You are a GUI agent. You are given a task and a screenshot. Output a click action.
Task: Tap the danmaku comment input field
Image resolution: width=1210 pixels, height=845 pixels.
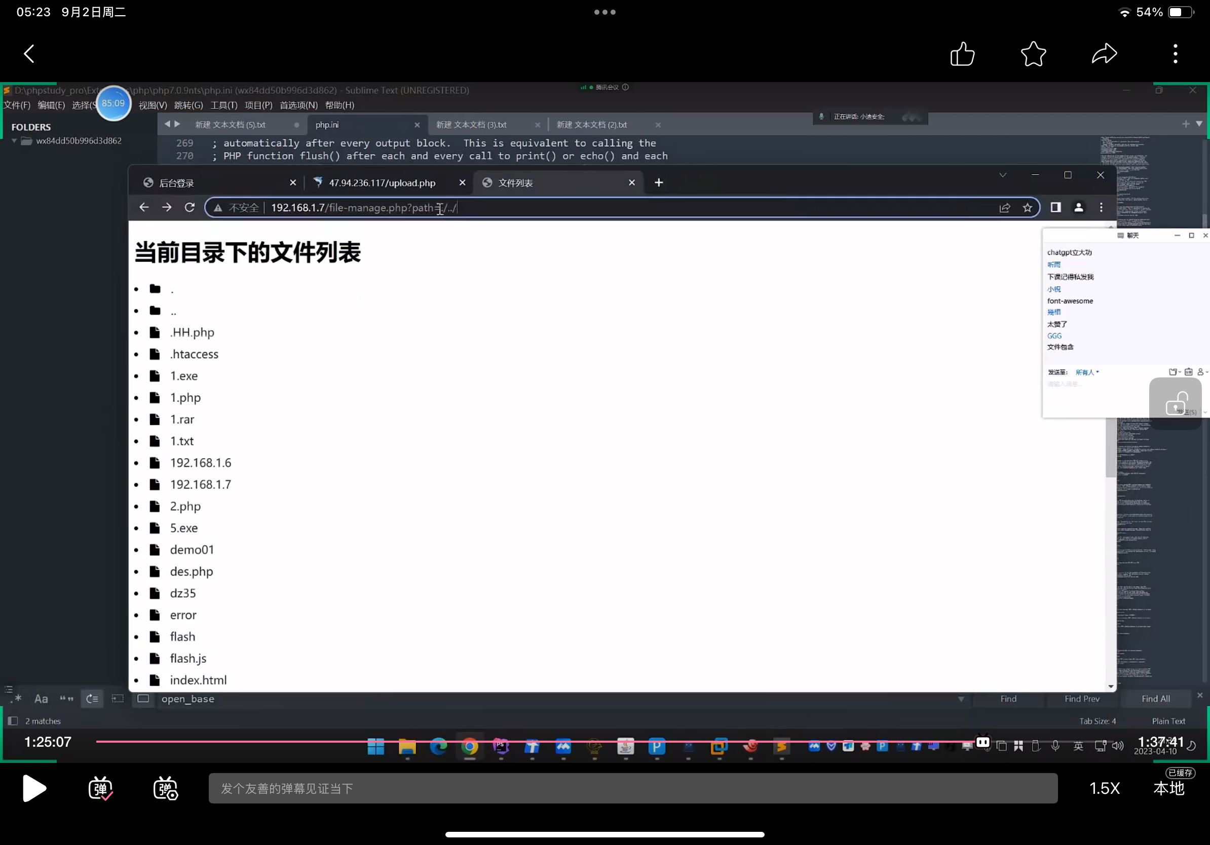pos(633,788)
